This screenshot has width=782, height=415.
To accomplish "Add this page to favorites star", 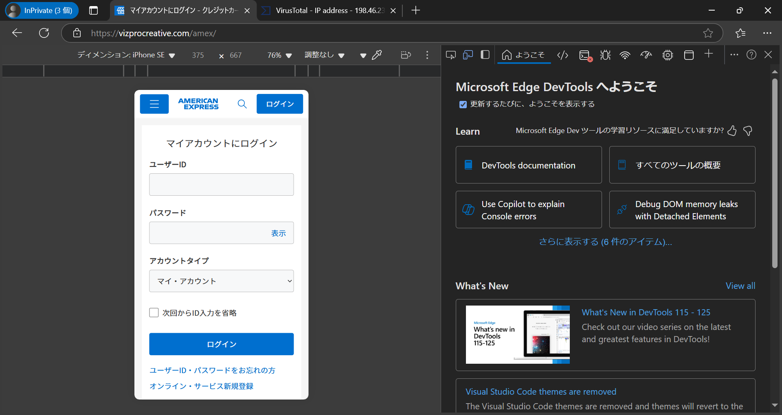I will (x=708, y=33).
